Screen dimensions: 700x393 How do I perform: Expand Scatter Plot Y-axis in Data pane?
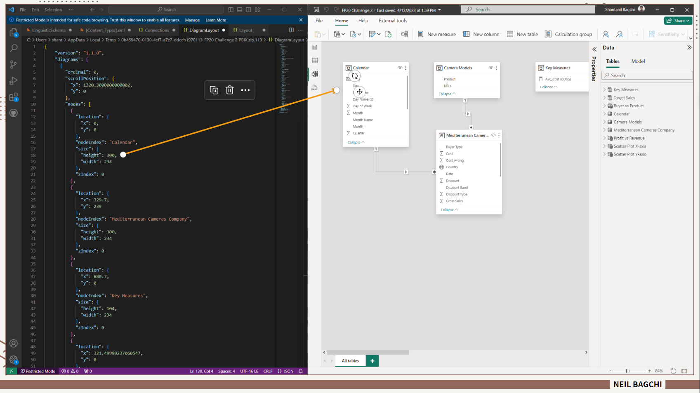point(605,154)
